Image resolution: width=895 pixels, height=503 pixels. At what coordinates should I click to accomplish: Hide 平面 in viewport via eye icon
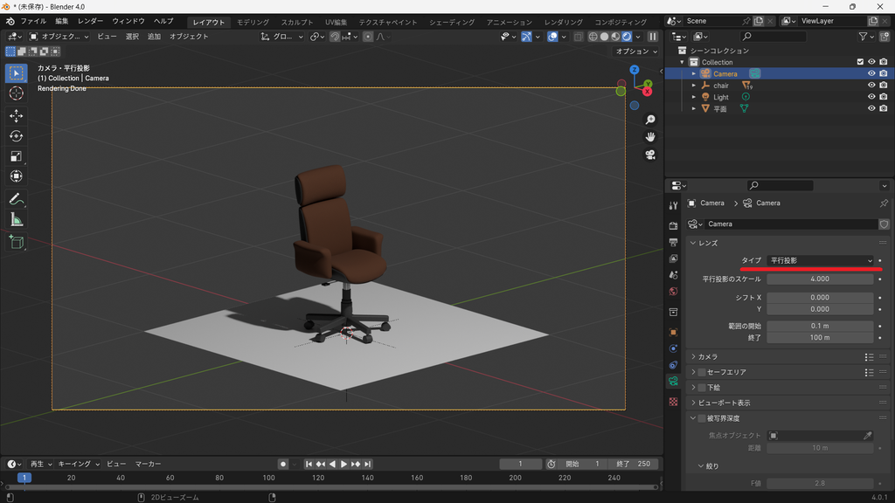pos(871,108)
